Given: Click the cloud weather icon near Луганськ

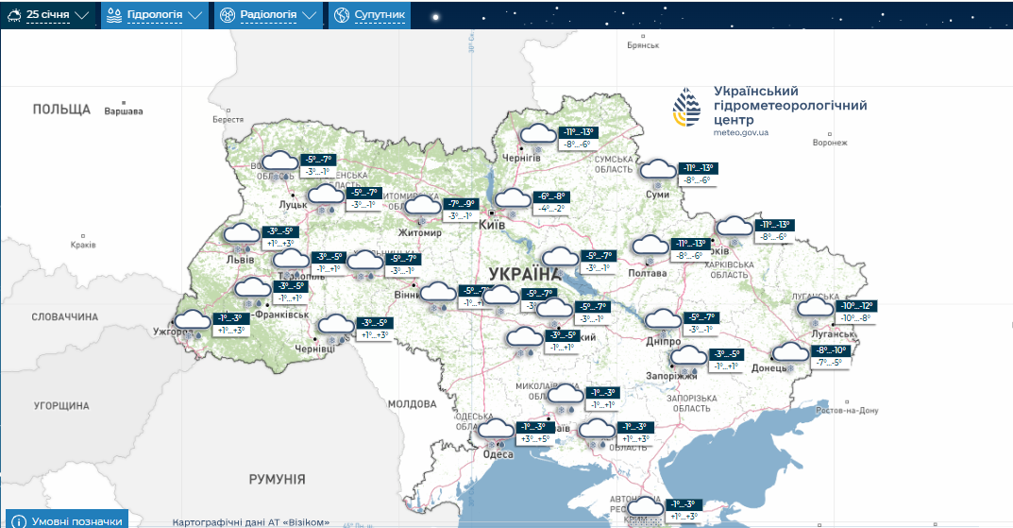Looking at the screenshot, I should point(814,309).
